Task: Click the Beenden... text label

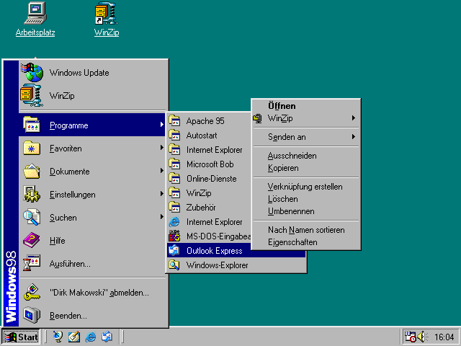Action: [x=68, y=316]
